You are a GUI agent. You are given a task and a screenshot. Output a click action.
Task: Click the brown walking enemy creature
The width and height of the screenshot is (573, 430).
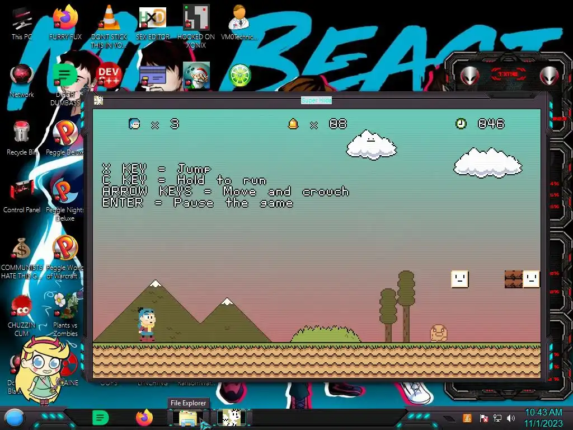439,333
